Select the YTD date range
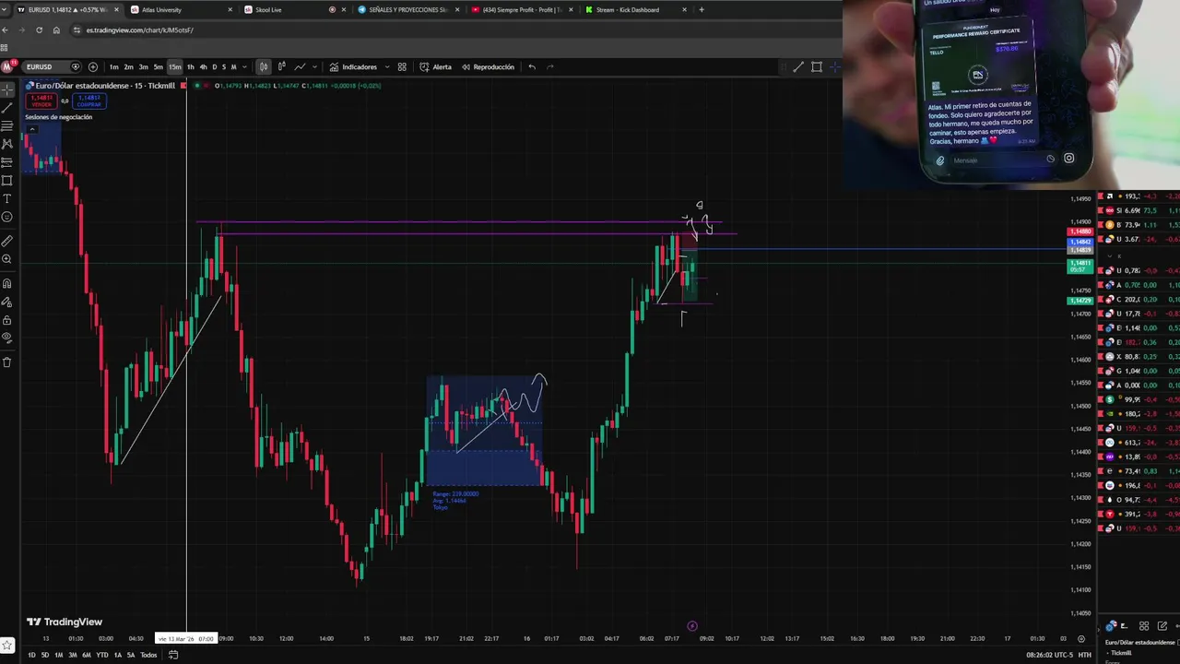Image resolution: width=1180 pixels, height=664 pixels. tap(102, 655)
